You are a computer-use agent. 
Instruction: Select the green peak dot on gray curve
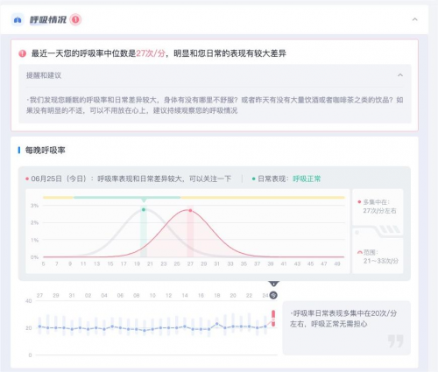point(144,209)
